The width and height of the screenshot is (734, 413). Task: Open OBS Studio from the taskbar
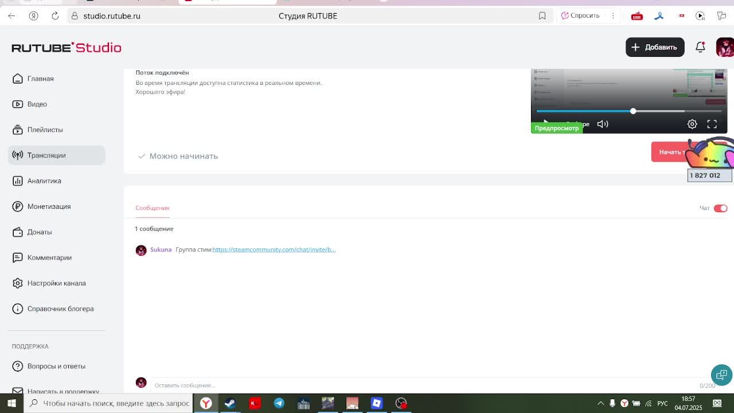[x=401, y=403]
